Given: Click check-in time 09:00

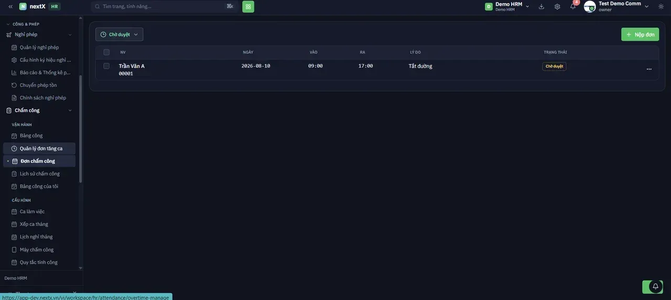Looking at the screenshot, I should coord(316,66).
